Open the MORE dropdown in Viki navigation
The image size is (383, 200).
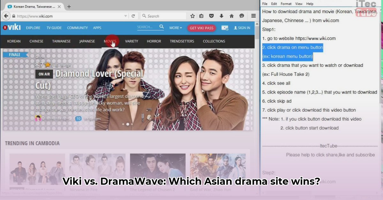click(175, 28)
